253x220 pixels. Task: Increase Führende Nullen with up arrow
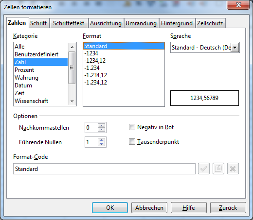point(102,140)
